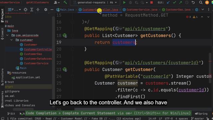Viewport: 213px width, 120px height.
Task: Go to next highlighted error arrow
Action: (208, 17)
